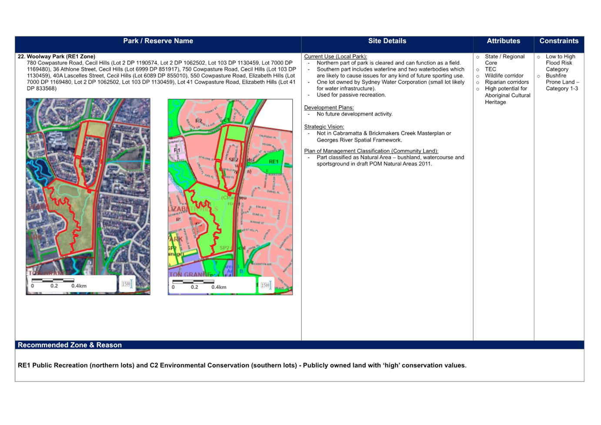Select the 'Site Details' column header

(x=387, y=41)
